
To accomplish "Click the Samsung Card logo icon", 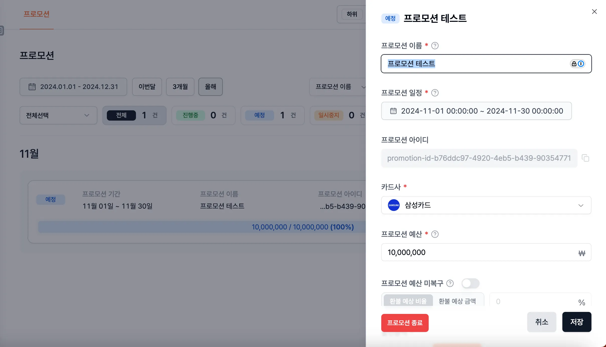I will coord(393,205).
